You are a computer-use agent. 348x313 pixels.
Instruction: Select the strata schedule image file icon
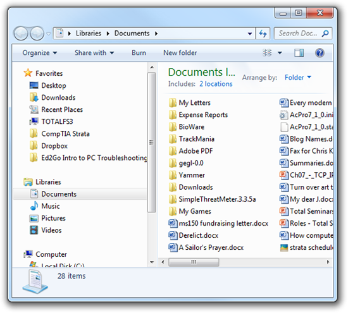coord(284,248)
